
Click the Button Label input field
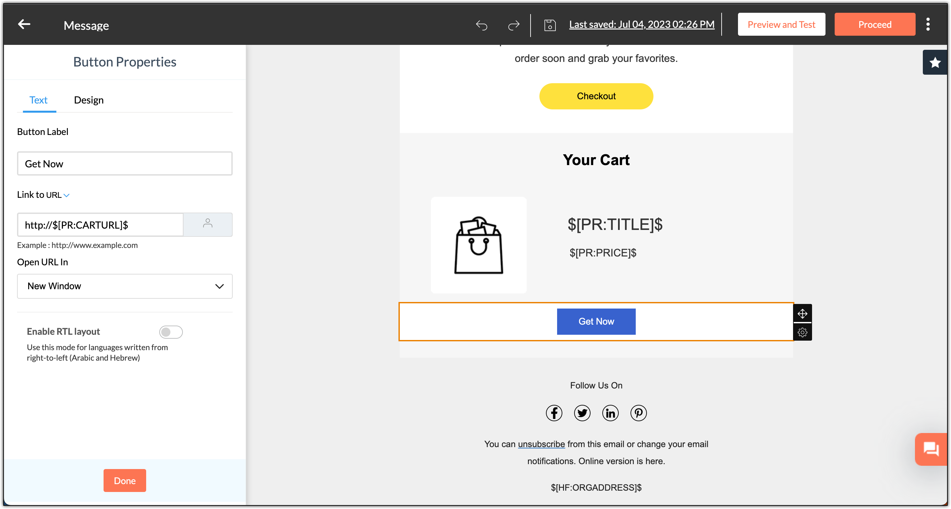click(125, 163)
